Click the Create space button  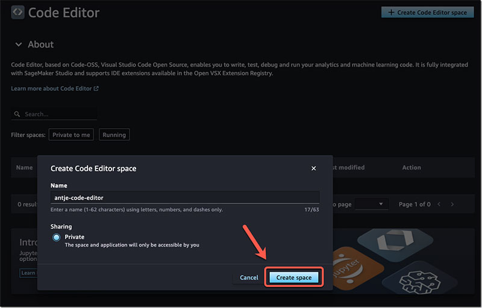pyautogui.click(x=293, y=277)
